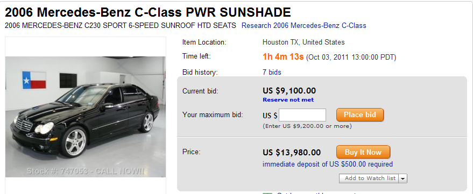Click the Buy It Now button
Screen dimensions: 473x194
[x=363, y=152]
